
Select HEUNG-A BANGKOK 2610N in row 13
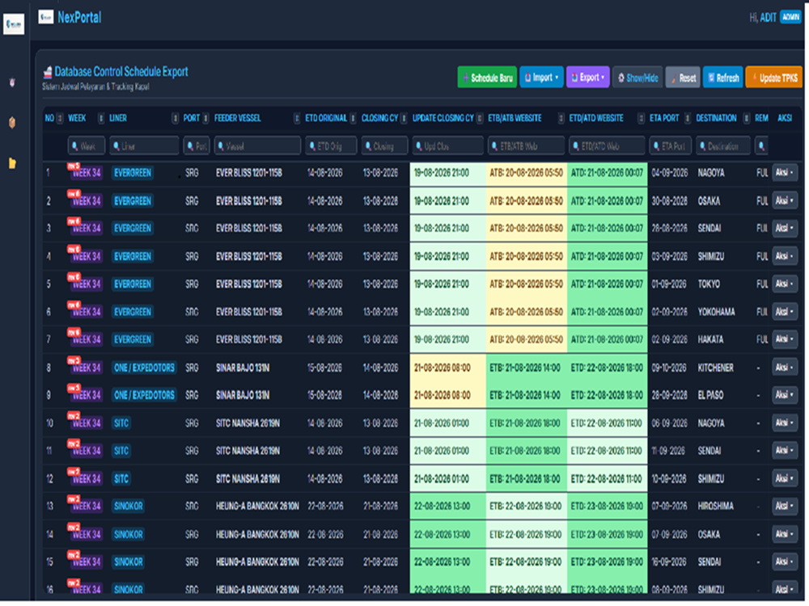click(257, 507)
